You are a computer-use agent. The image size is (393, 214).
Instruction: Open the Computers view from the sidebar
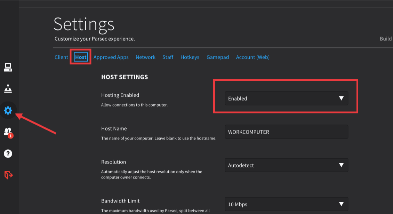8,68
